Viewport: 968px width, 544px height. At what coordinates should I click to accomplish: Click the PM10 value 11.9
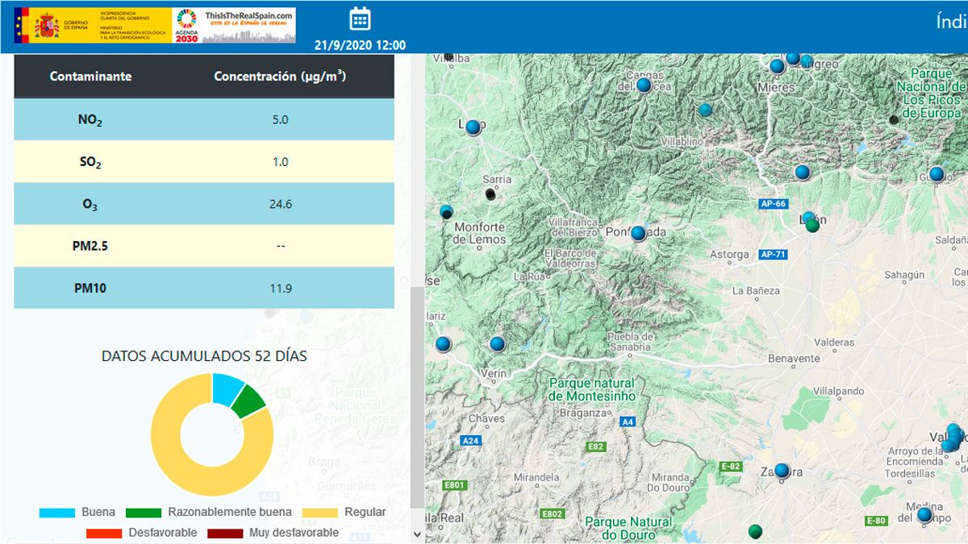click(280, 288)
